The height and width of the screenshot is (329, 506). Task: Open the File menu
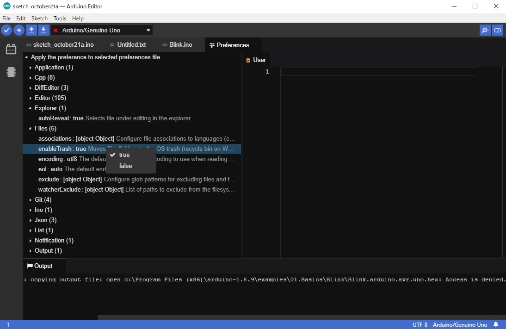click(x=6, y=19)
